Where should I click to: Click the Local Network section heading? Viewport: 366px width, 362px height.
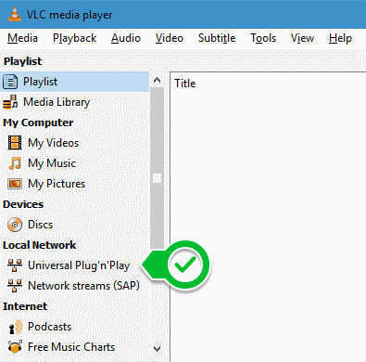tap(39, 245)
